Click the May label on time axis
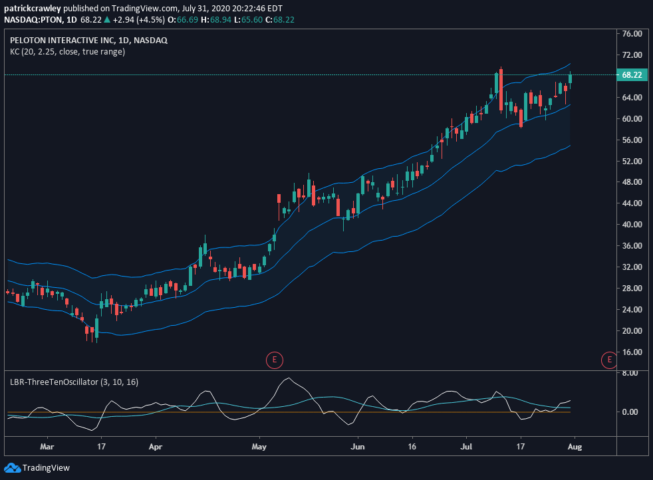 (259, 447)
